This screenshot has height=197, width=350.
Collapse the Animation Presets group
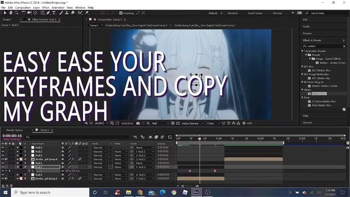(302, 51)
